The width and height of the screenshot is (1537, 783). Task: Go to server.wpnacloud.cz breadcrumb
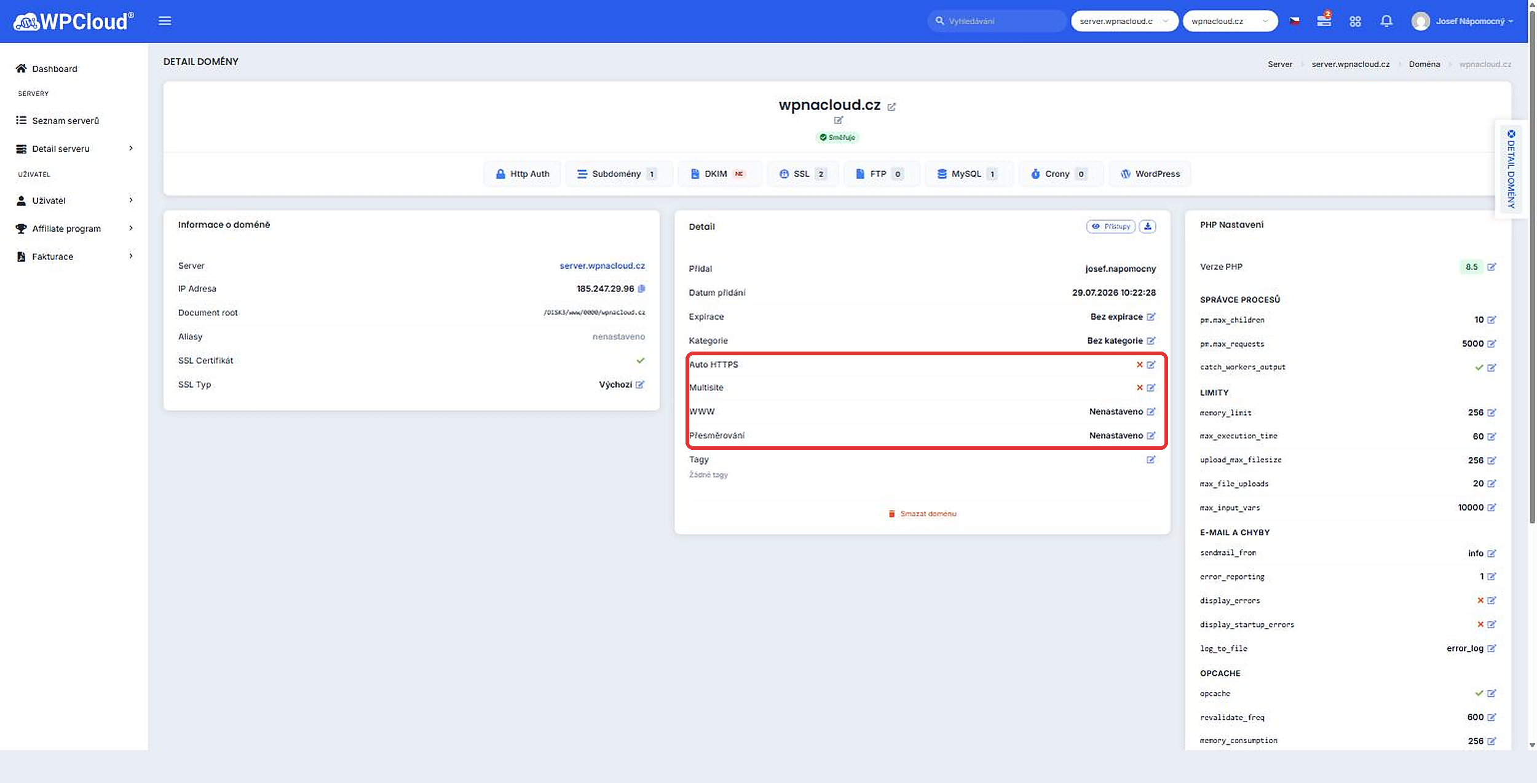pyautogui.click(x=1350, y=64)
